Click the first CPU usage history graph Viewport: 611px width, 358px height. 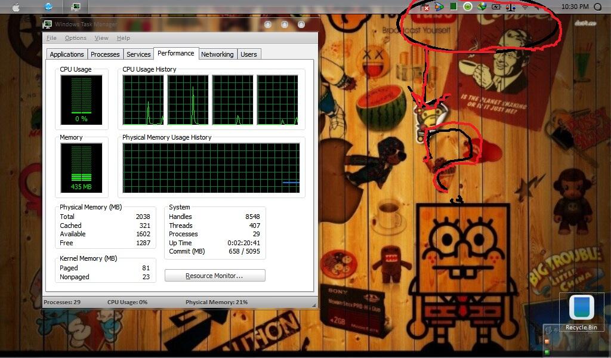[143, 100]
